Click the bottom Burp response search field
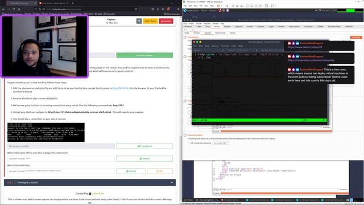Image resolution: width=364 pixels, height=205 pixels. 282,190
